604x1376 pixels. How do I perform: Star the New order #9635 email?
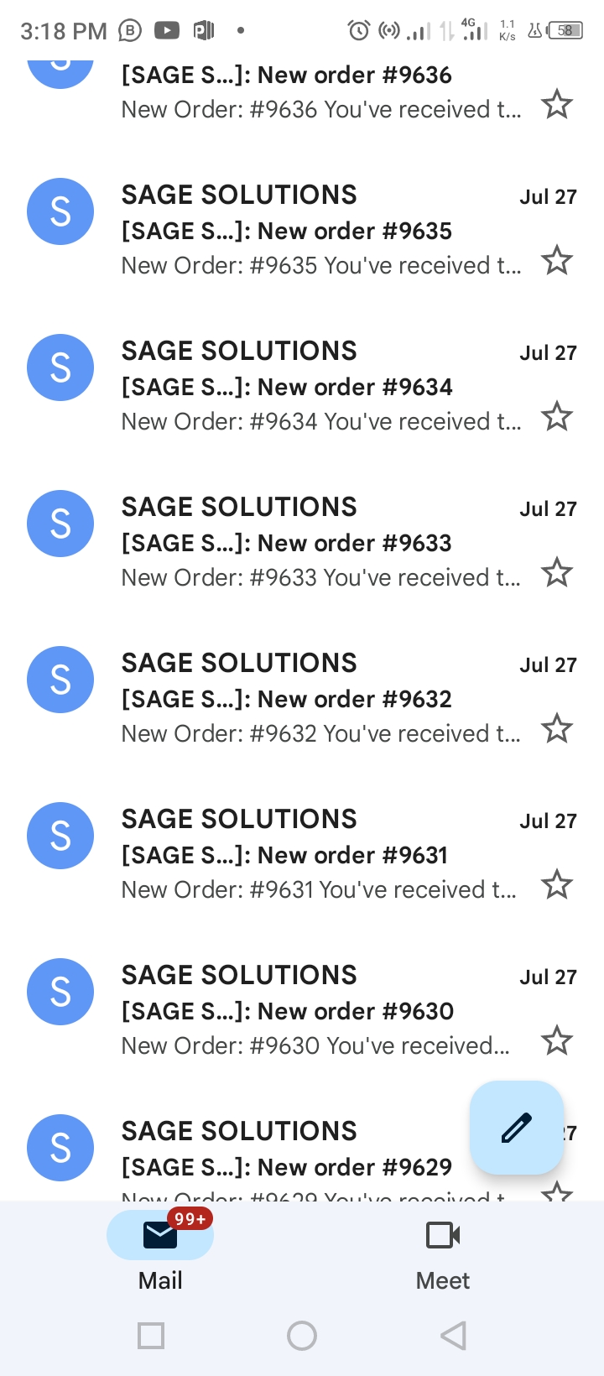pyautogui.click(x=556, y=261)
